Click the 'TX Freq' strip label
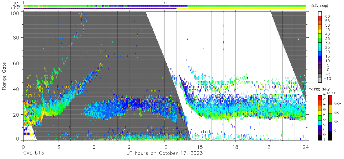The height and width of the screenshot is (159, 344). point(15,8)
